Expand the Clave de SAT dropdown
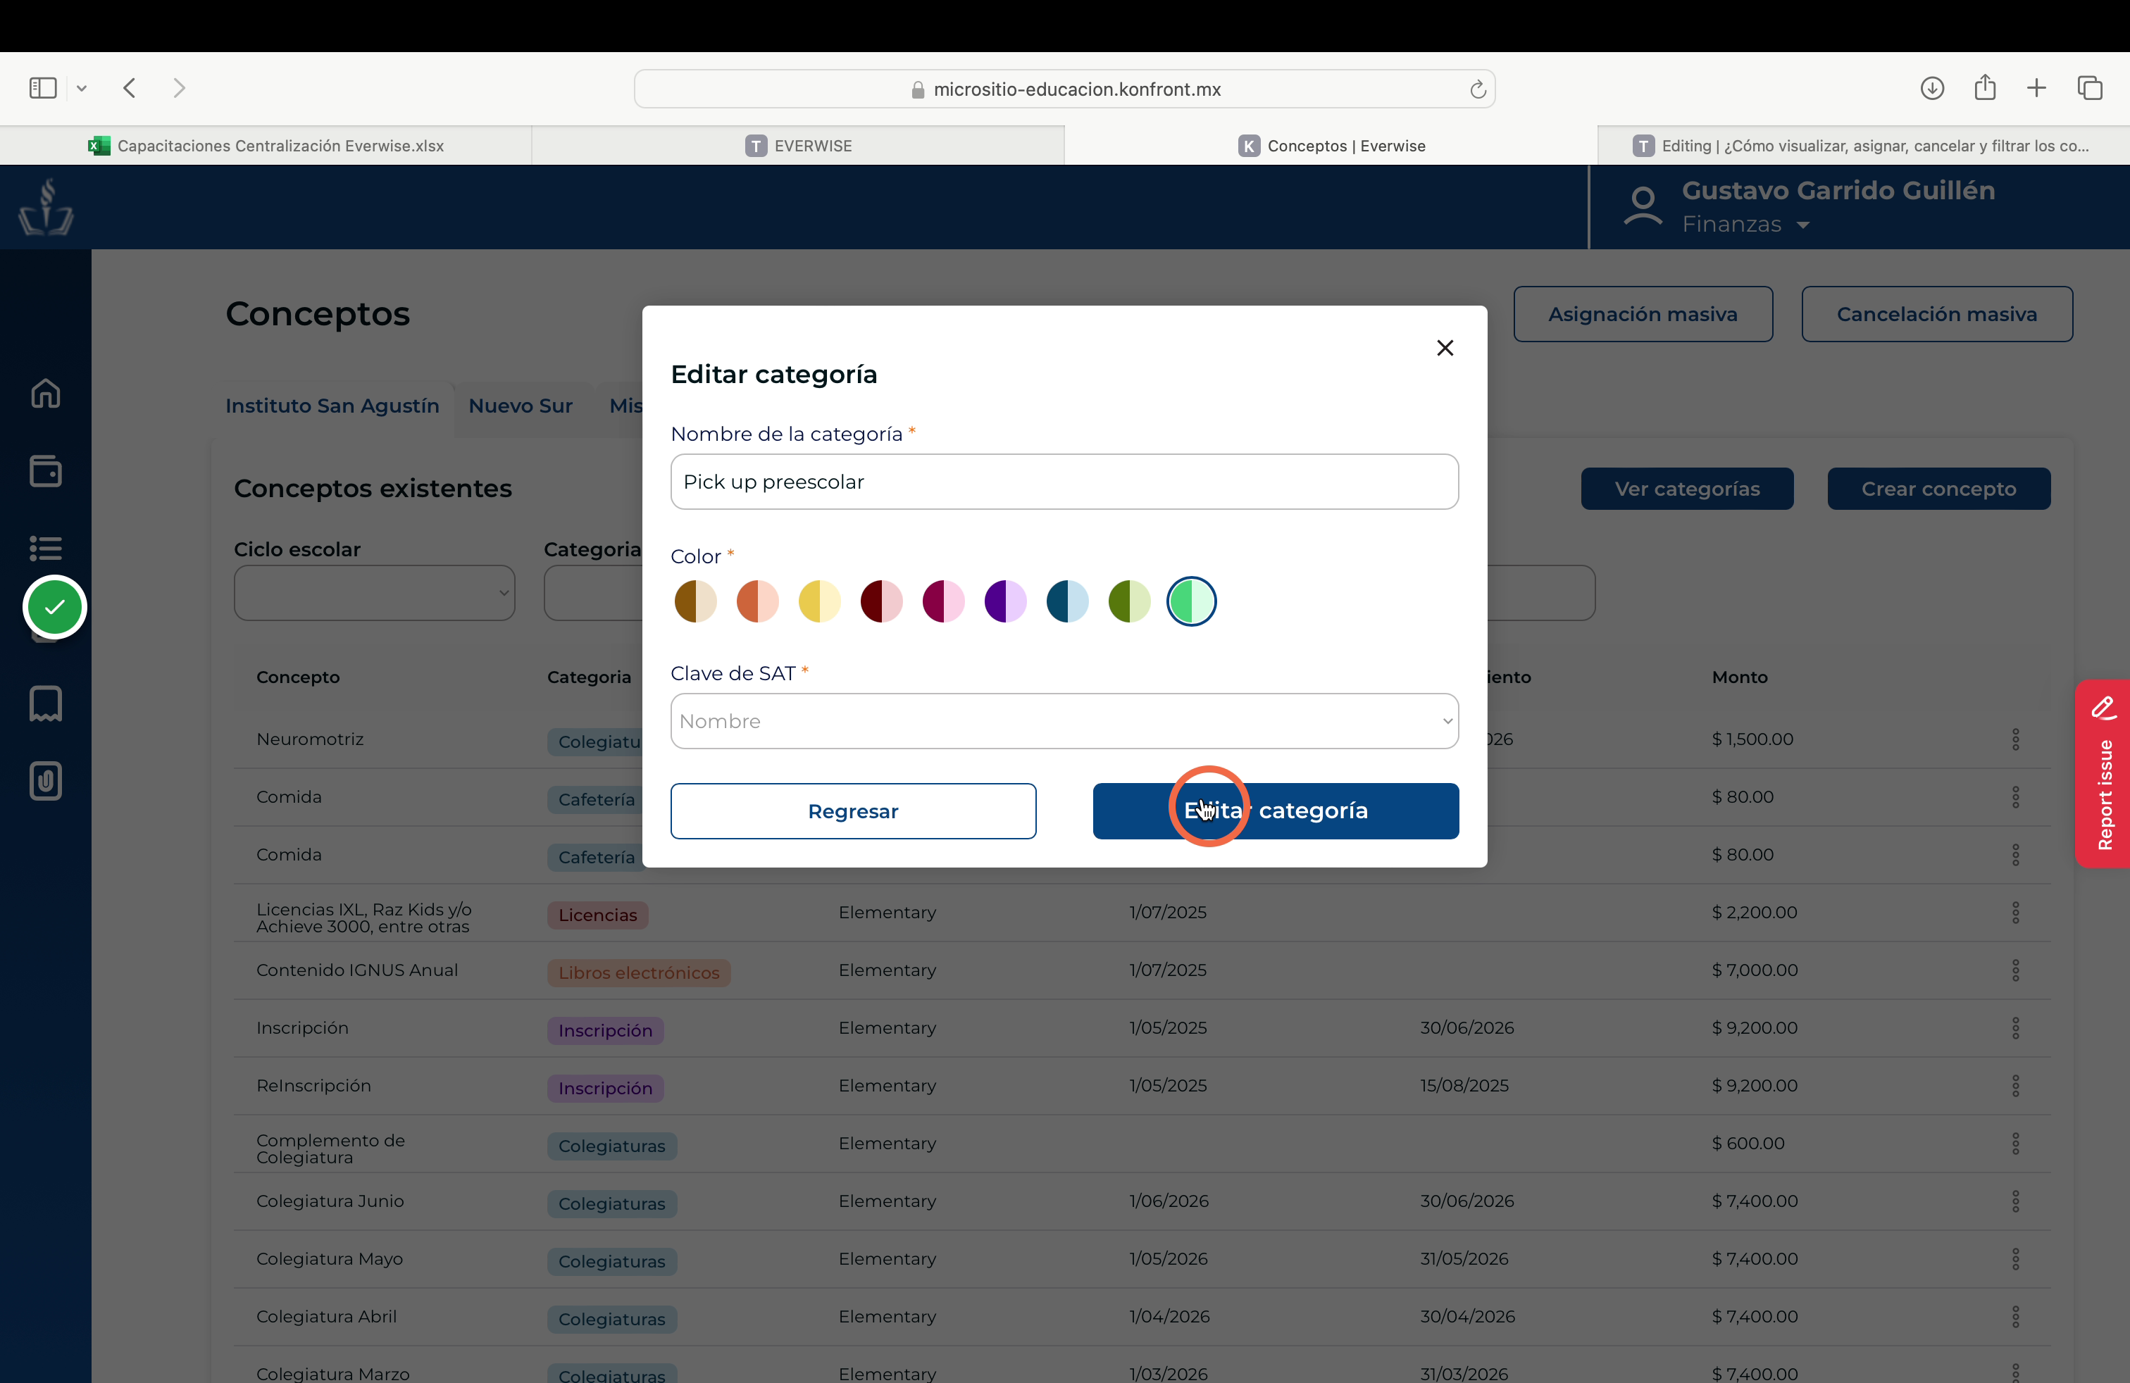The image size is (2130, 1383). pyautogui.click(x=1064, y=721)
